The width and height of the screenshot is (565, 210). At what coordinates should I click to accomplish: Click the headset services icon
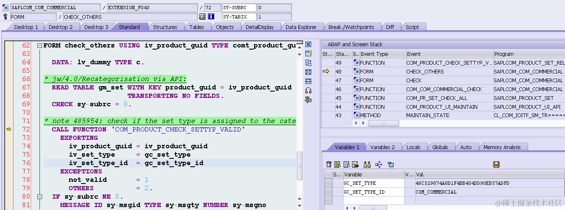pos(308,90)
